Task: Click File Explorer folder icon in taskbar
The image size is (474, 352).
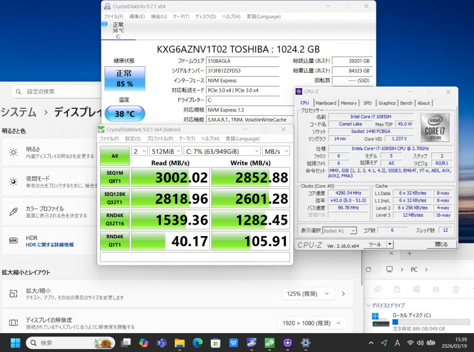Action: click(x=180, y=343)
